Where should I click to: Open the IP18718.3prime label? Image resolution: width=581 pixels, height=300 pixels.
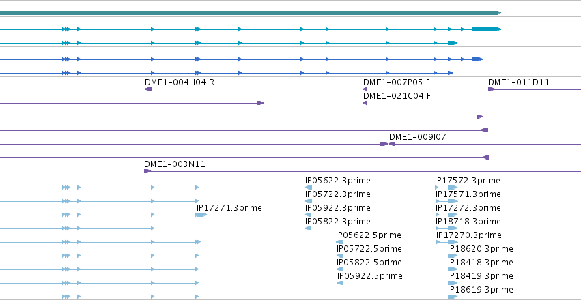[x=468, y=222]
